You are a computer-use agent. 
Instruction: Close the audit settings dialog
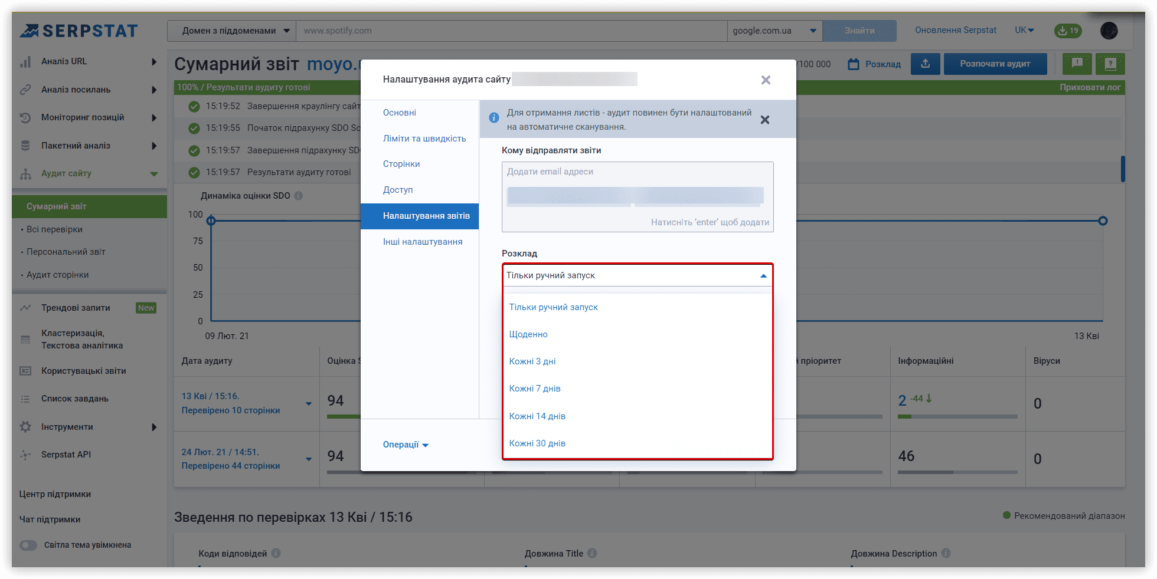pos(766,80)
